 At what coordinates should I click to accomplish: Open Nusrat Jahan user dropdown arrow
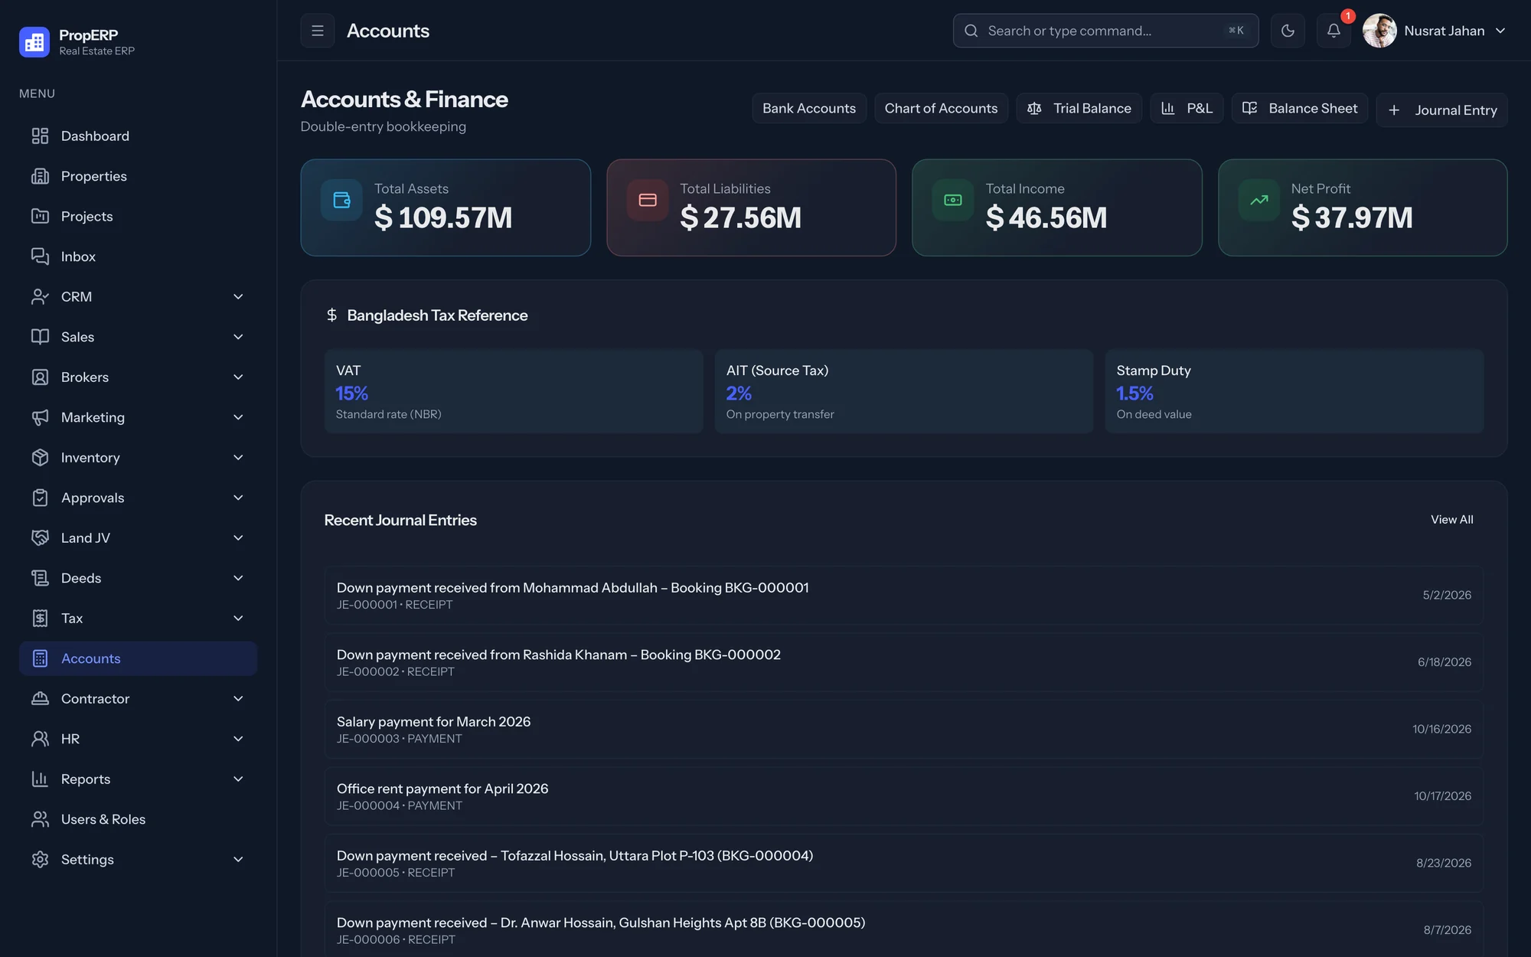click(x=1500, y=31)
